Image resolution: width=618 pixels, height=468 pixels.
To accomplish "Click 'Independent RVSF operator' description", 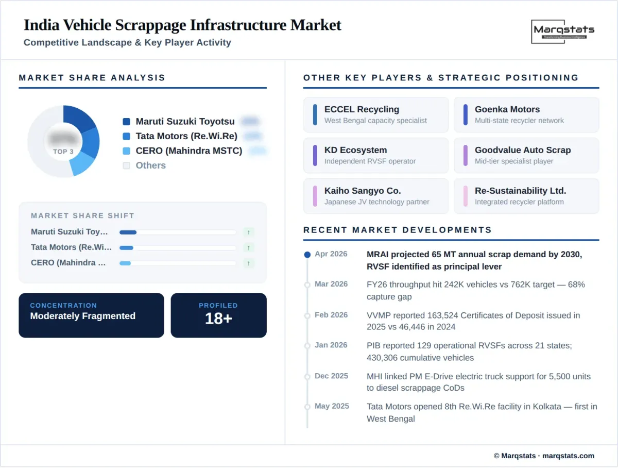I will [x=370, y=161].
